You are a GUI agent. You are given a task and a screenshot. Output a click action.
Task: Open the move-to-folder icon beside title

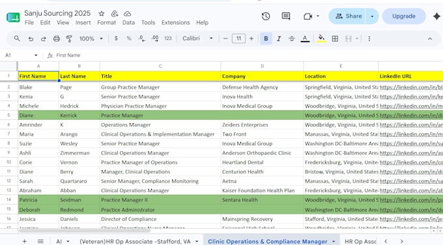click(x=115, y=14)
